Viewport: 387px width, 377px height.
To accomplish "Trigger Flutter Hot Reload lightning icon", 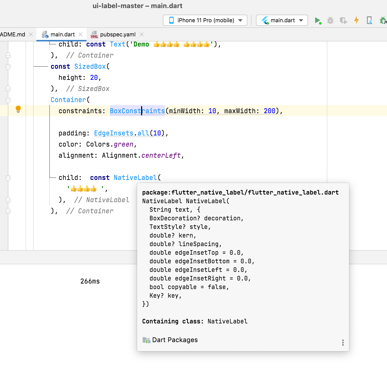I will (356, 20).
